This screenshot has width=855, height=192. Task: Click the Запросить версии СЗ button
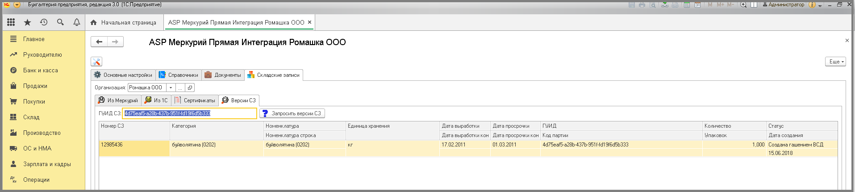pos(292,113)
